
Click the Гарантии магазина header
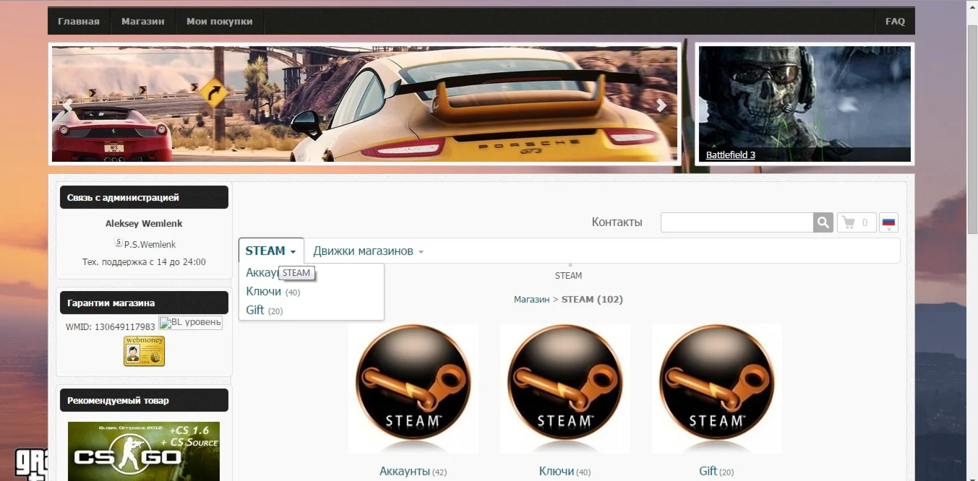pos(144,303)
